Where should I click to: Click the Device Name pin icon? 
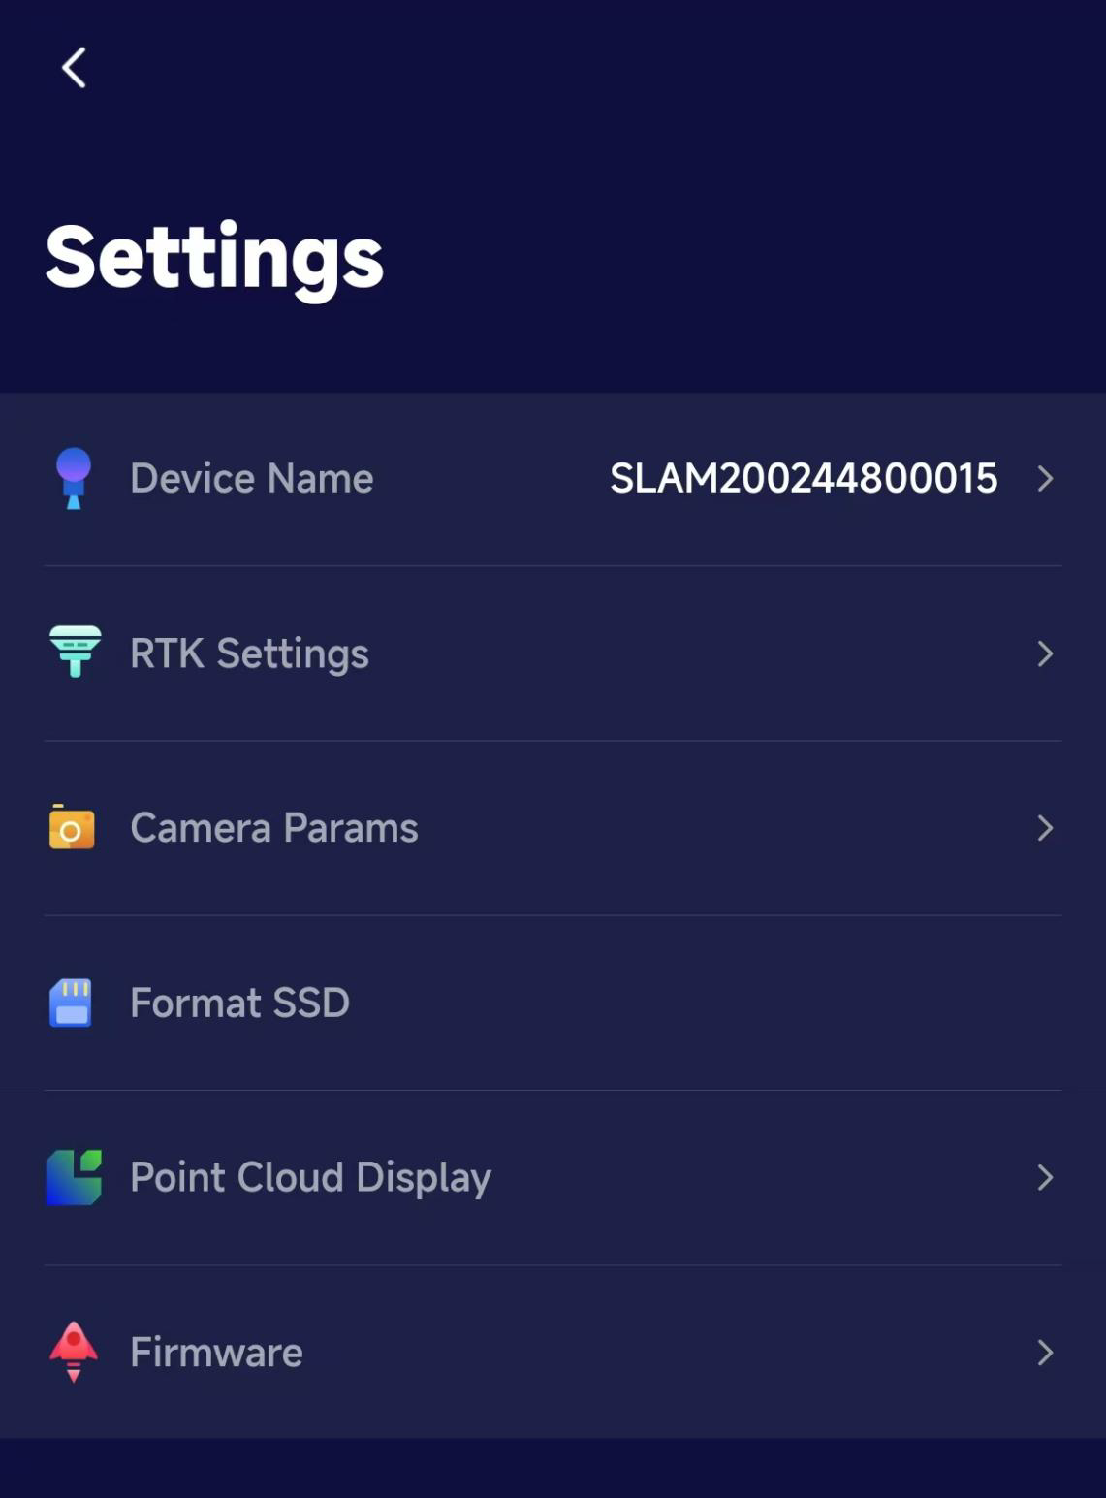pos(73,478)
